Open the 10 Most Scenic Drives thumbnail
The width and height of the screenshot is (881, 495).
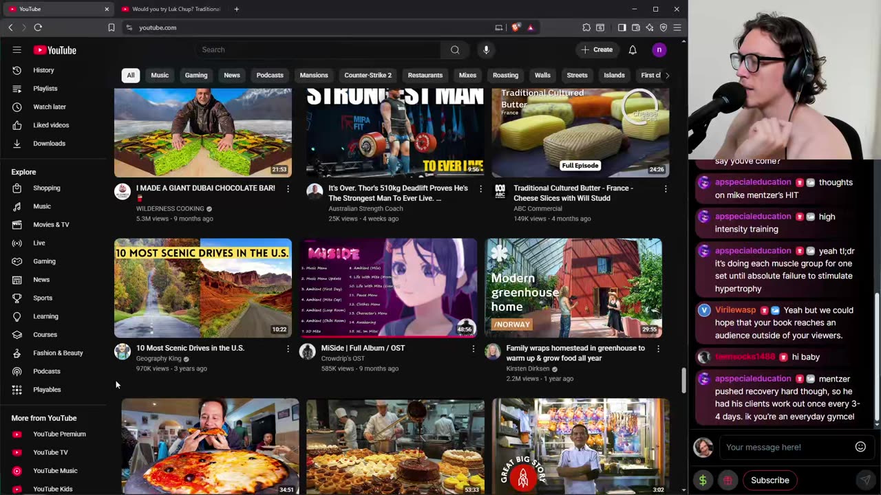pyautogui.click(x=203, y=288)
